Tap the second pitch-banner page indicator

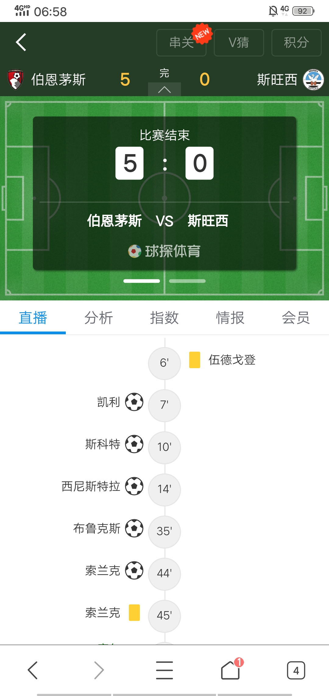pos(187,281)
